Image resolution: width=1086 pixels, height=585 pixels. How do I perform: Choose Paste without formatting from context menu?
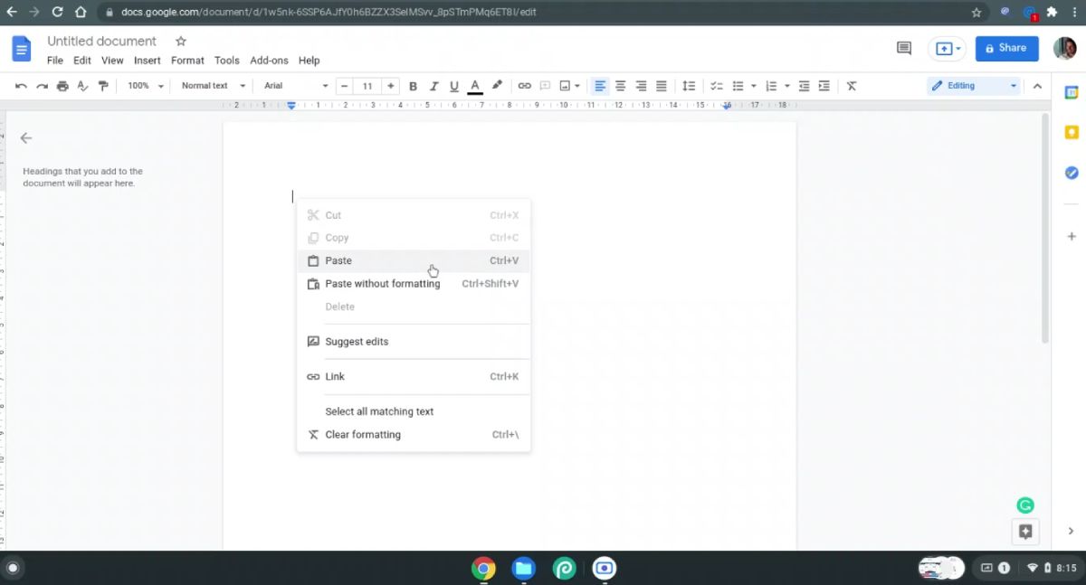[x=382, y=283]
